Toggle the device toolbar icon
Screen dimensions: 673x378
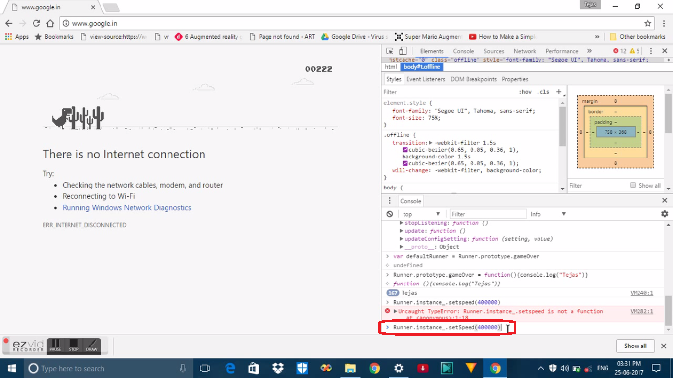point(403,51)
